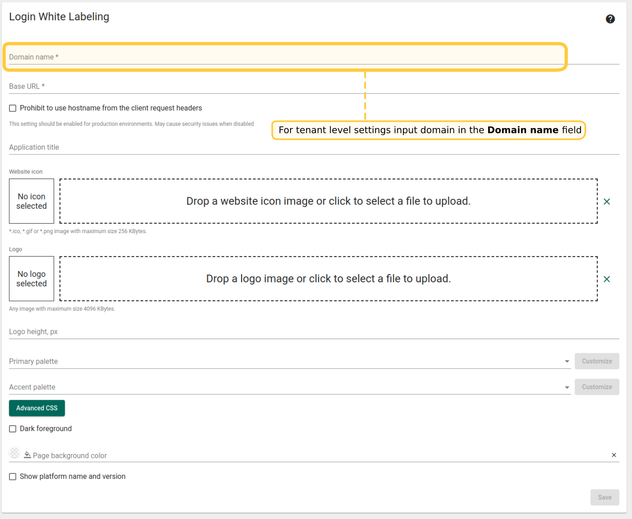
Task: Click Customize next to Accent palette
Action: pos(597,387)
